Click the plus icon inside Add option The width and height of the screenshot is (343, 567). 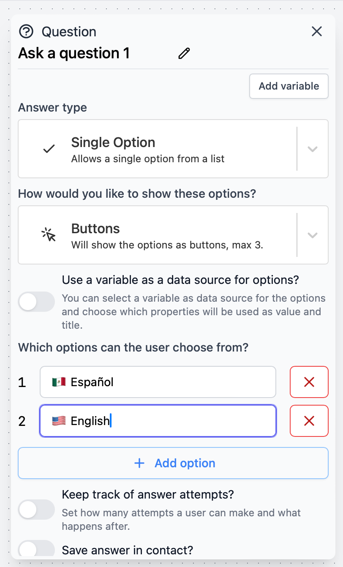click(139, 463)
